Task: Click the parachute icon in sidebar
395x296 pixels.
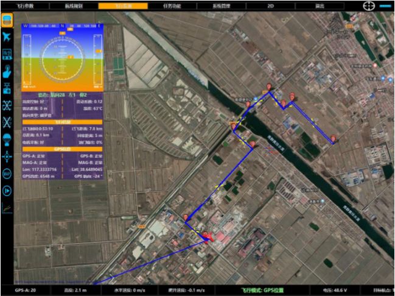Action: [x=7, y=139]
